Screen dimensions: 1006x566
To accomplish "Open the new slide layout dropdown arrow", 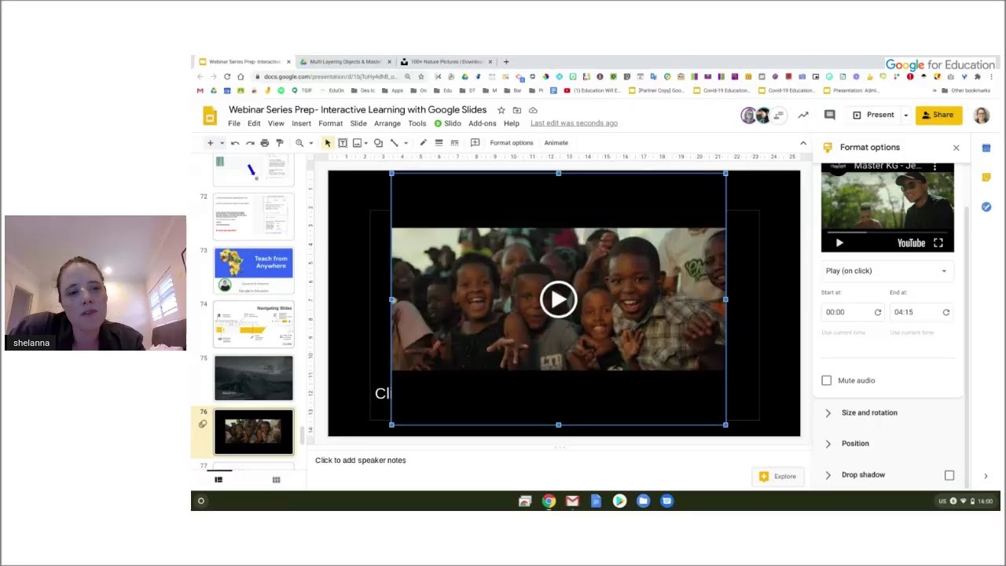I will [222, 143].
